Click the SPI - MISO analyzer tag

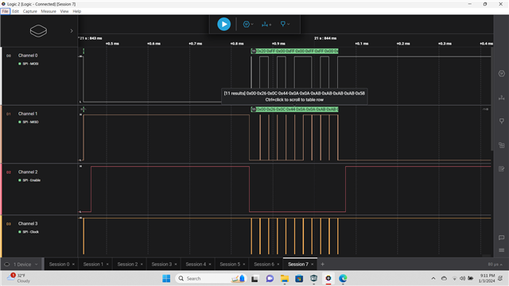pos(29,122)
